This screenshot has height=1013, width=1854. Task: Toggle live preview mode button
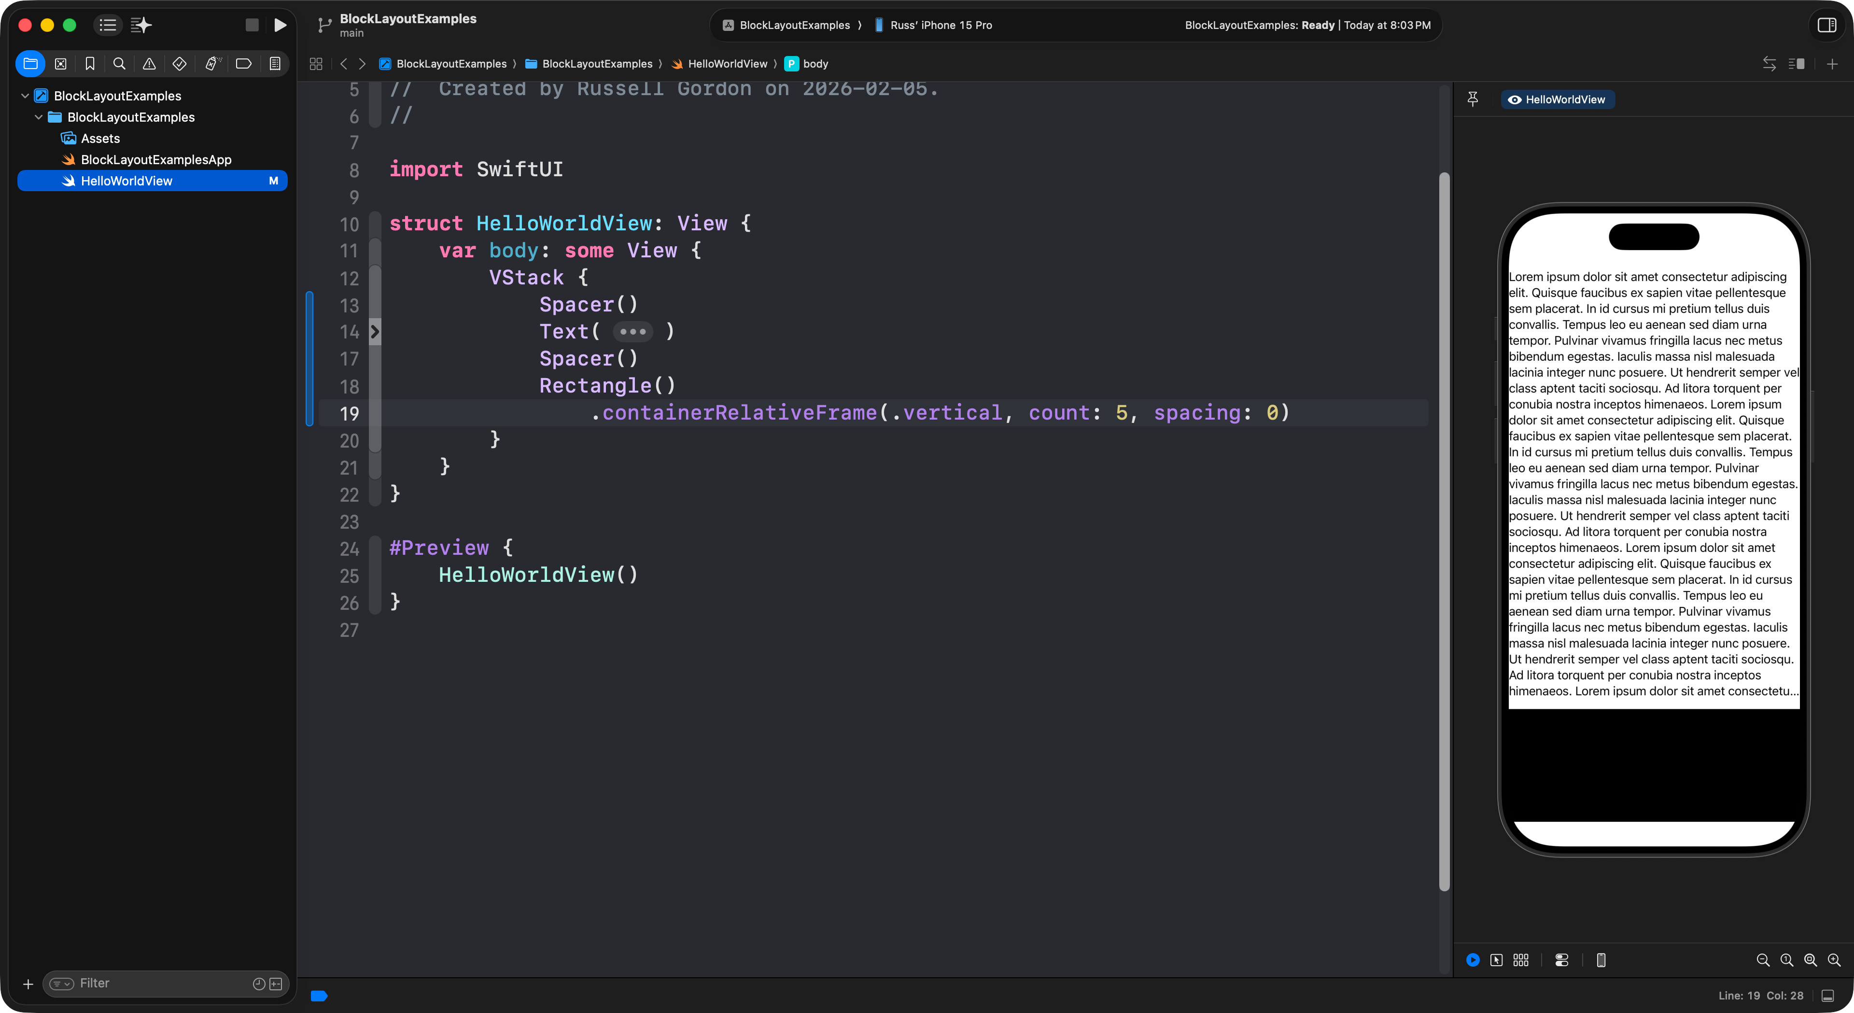(1473, 960)
